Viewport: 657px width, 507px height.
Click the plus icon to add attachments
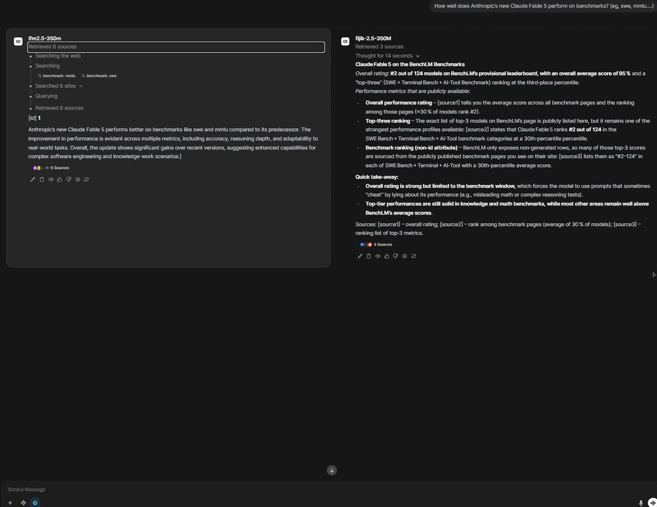click(10, 502)
